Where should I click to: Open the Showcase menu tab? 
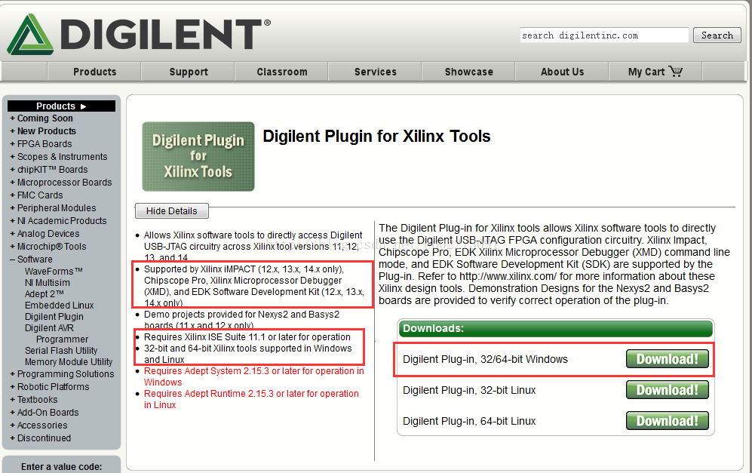(x=468, y=72)
